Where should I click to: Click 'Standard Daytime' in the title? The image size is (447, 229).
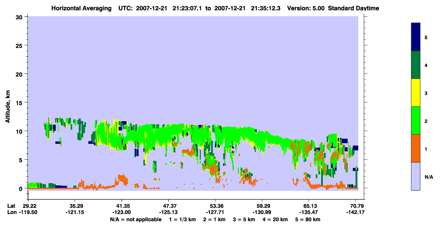tap(353, 8)
